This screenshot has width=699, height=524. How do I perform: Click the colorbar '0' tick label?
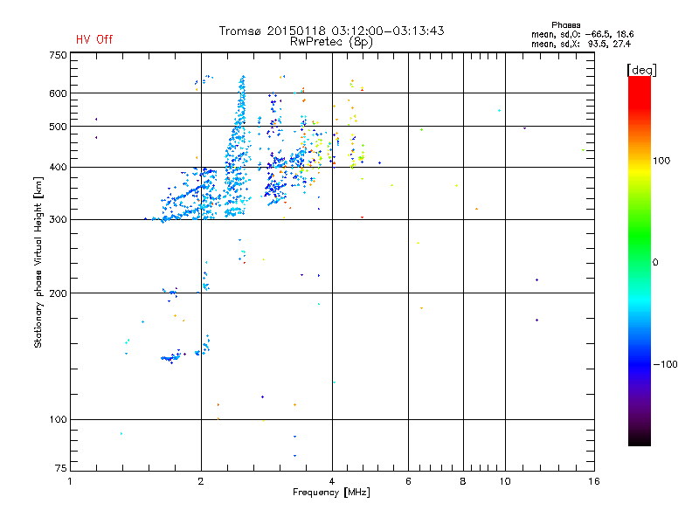655,263
